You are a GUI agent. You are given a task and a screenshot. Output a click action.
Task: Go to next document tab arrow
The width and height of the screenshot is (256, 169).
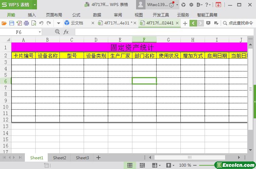(x=200, y=23)
